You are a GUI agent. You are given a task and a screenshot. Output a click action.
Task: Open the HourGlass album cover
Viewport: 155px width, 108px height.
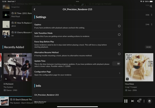pyautogui.click(x=139, y=67)
